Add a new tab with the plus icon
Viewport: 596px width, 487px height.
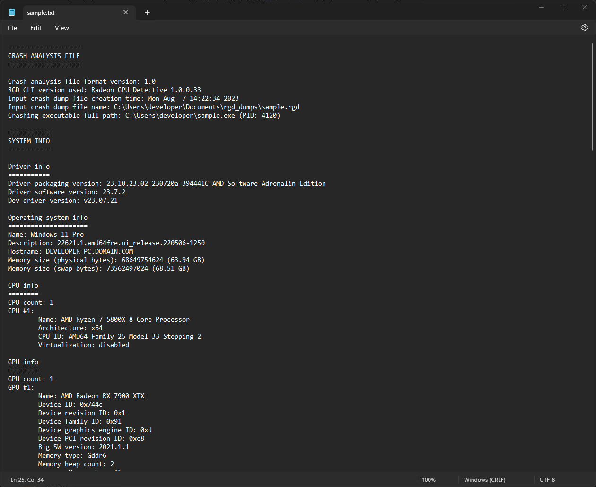coord(147,13)
